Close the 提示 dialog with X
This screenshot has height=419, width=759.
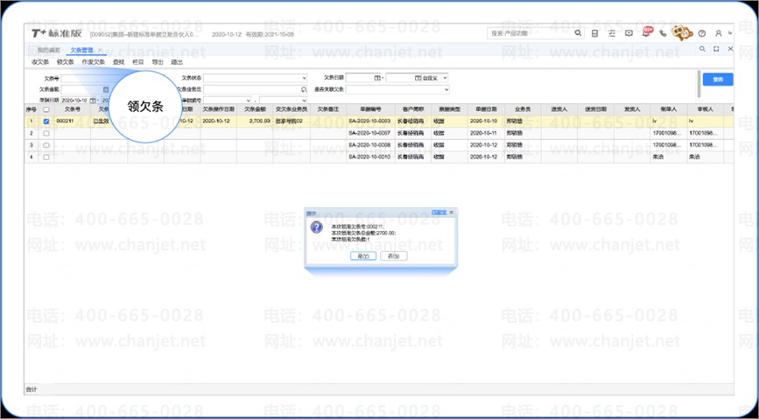pos(451,213)
